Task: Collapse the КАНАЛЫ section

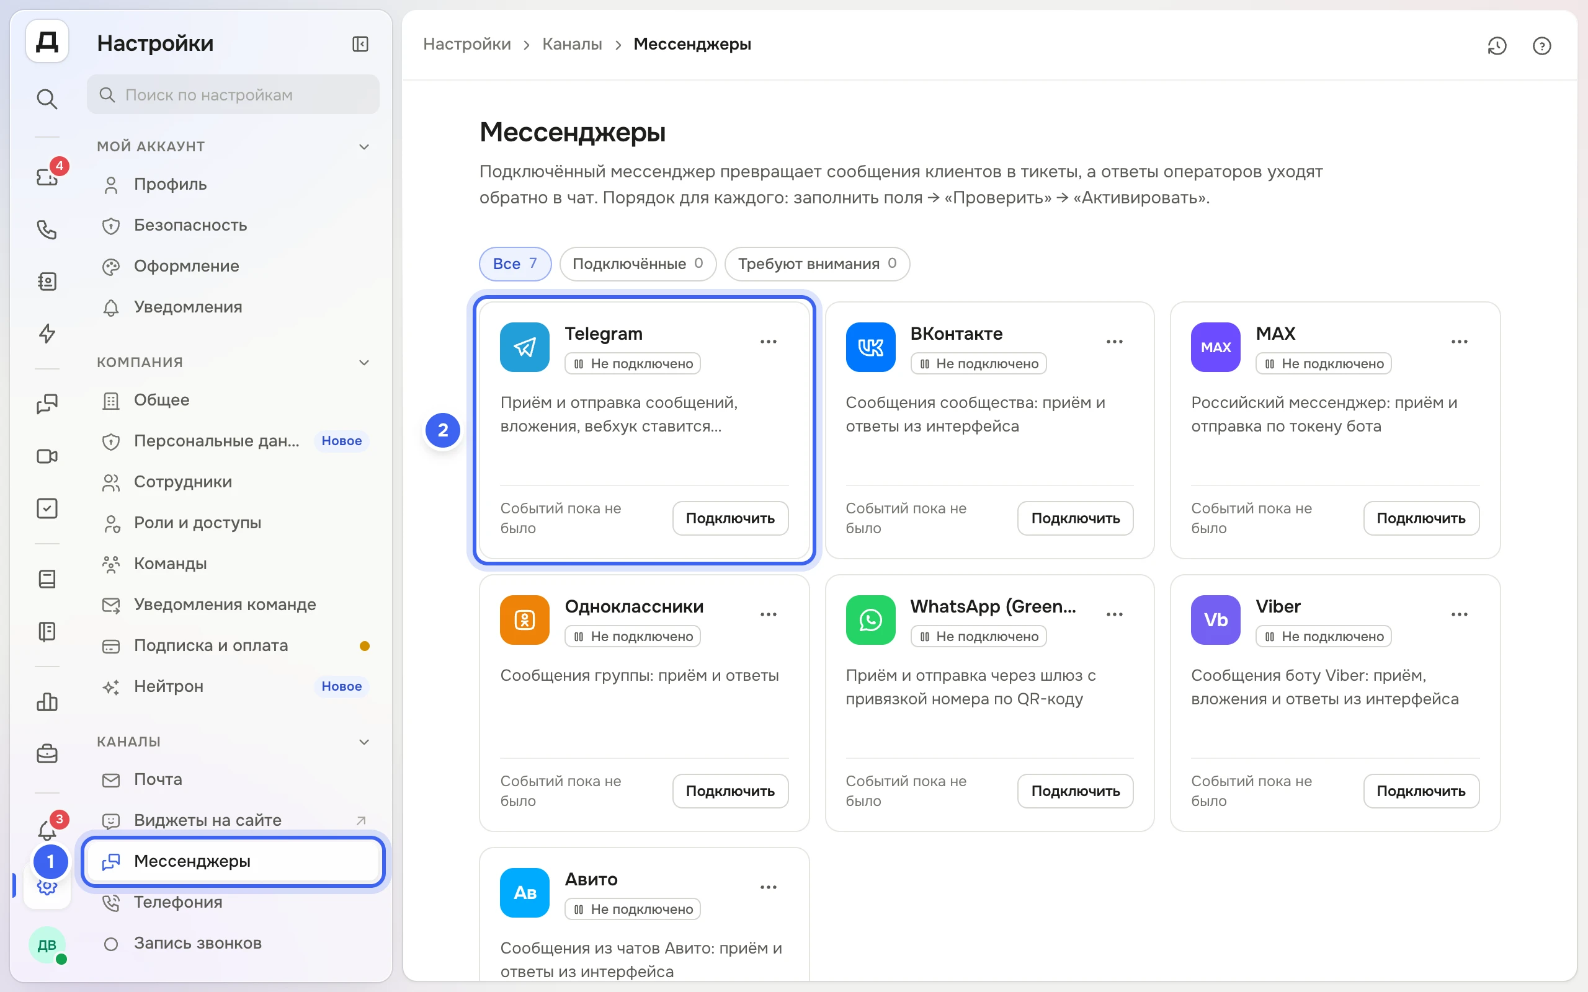Action: coord(364,742)
